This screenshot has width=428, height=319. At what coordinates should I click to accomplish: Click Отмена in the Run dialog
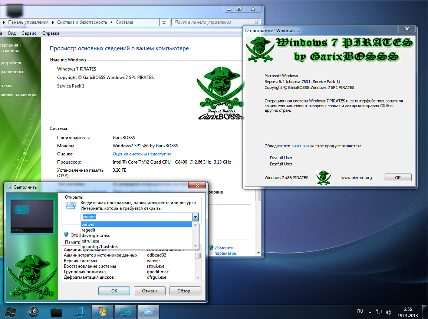pos(149,291)
